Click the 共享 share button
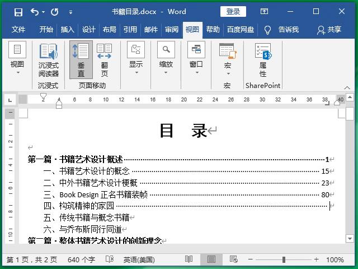Viewport: 358px width, 269px height. point(329,30)
